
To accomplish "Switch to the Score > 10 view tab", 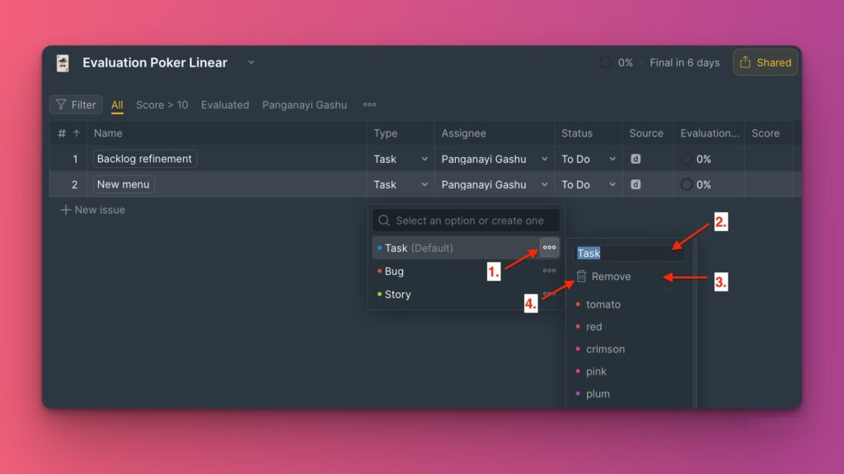I will [162, 105].
